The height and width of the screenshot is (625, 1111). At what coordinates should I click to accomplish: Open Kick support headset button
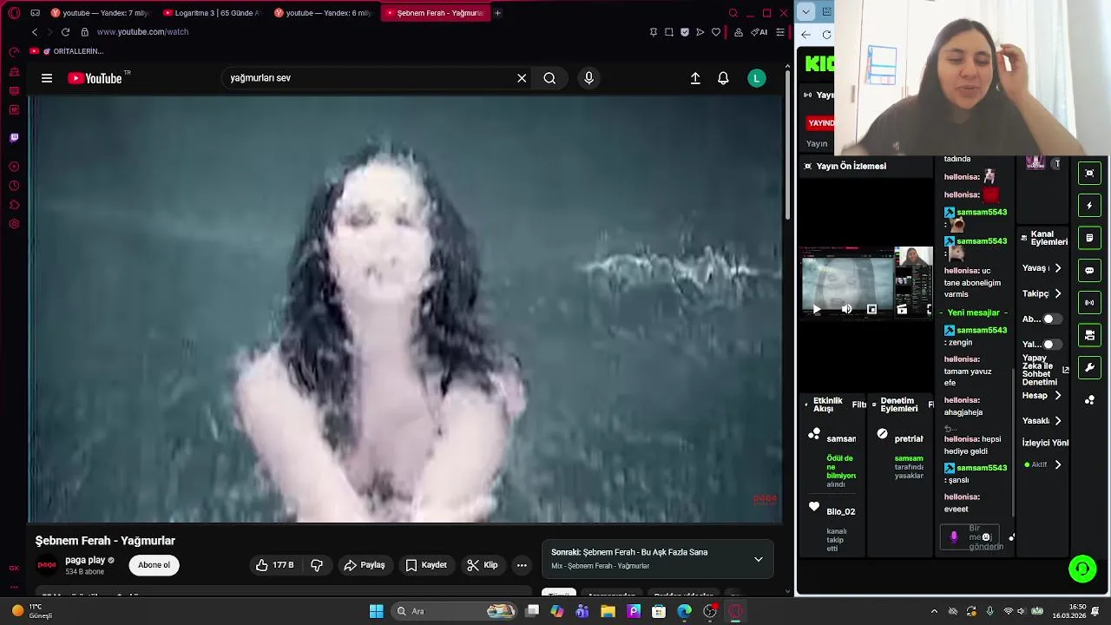tap(1082, 569)
